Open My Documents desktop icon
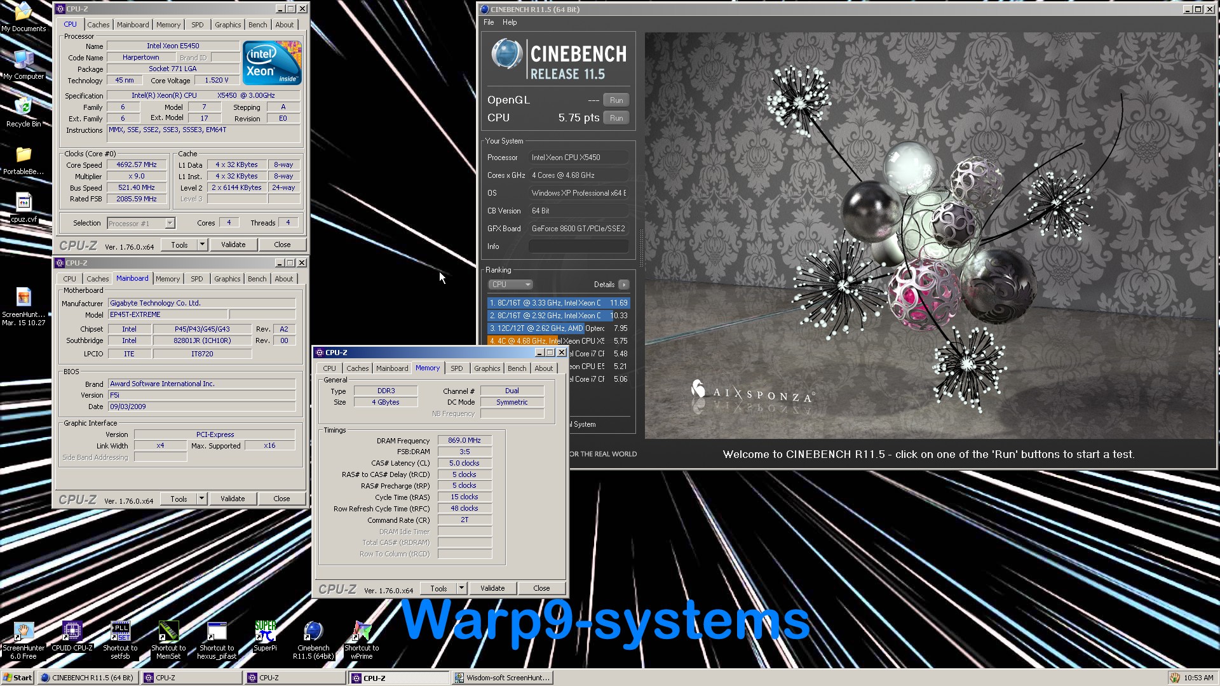The height and width of the screenshot is (686, 1220). click(24, 17)
